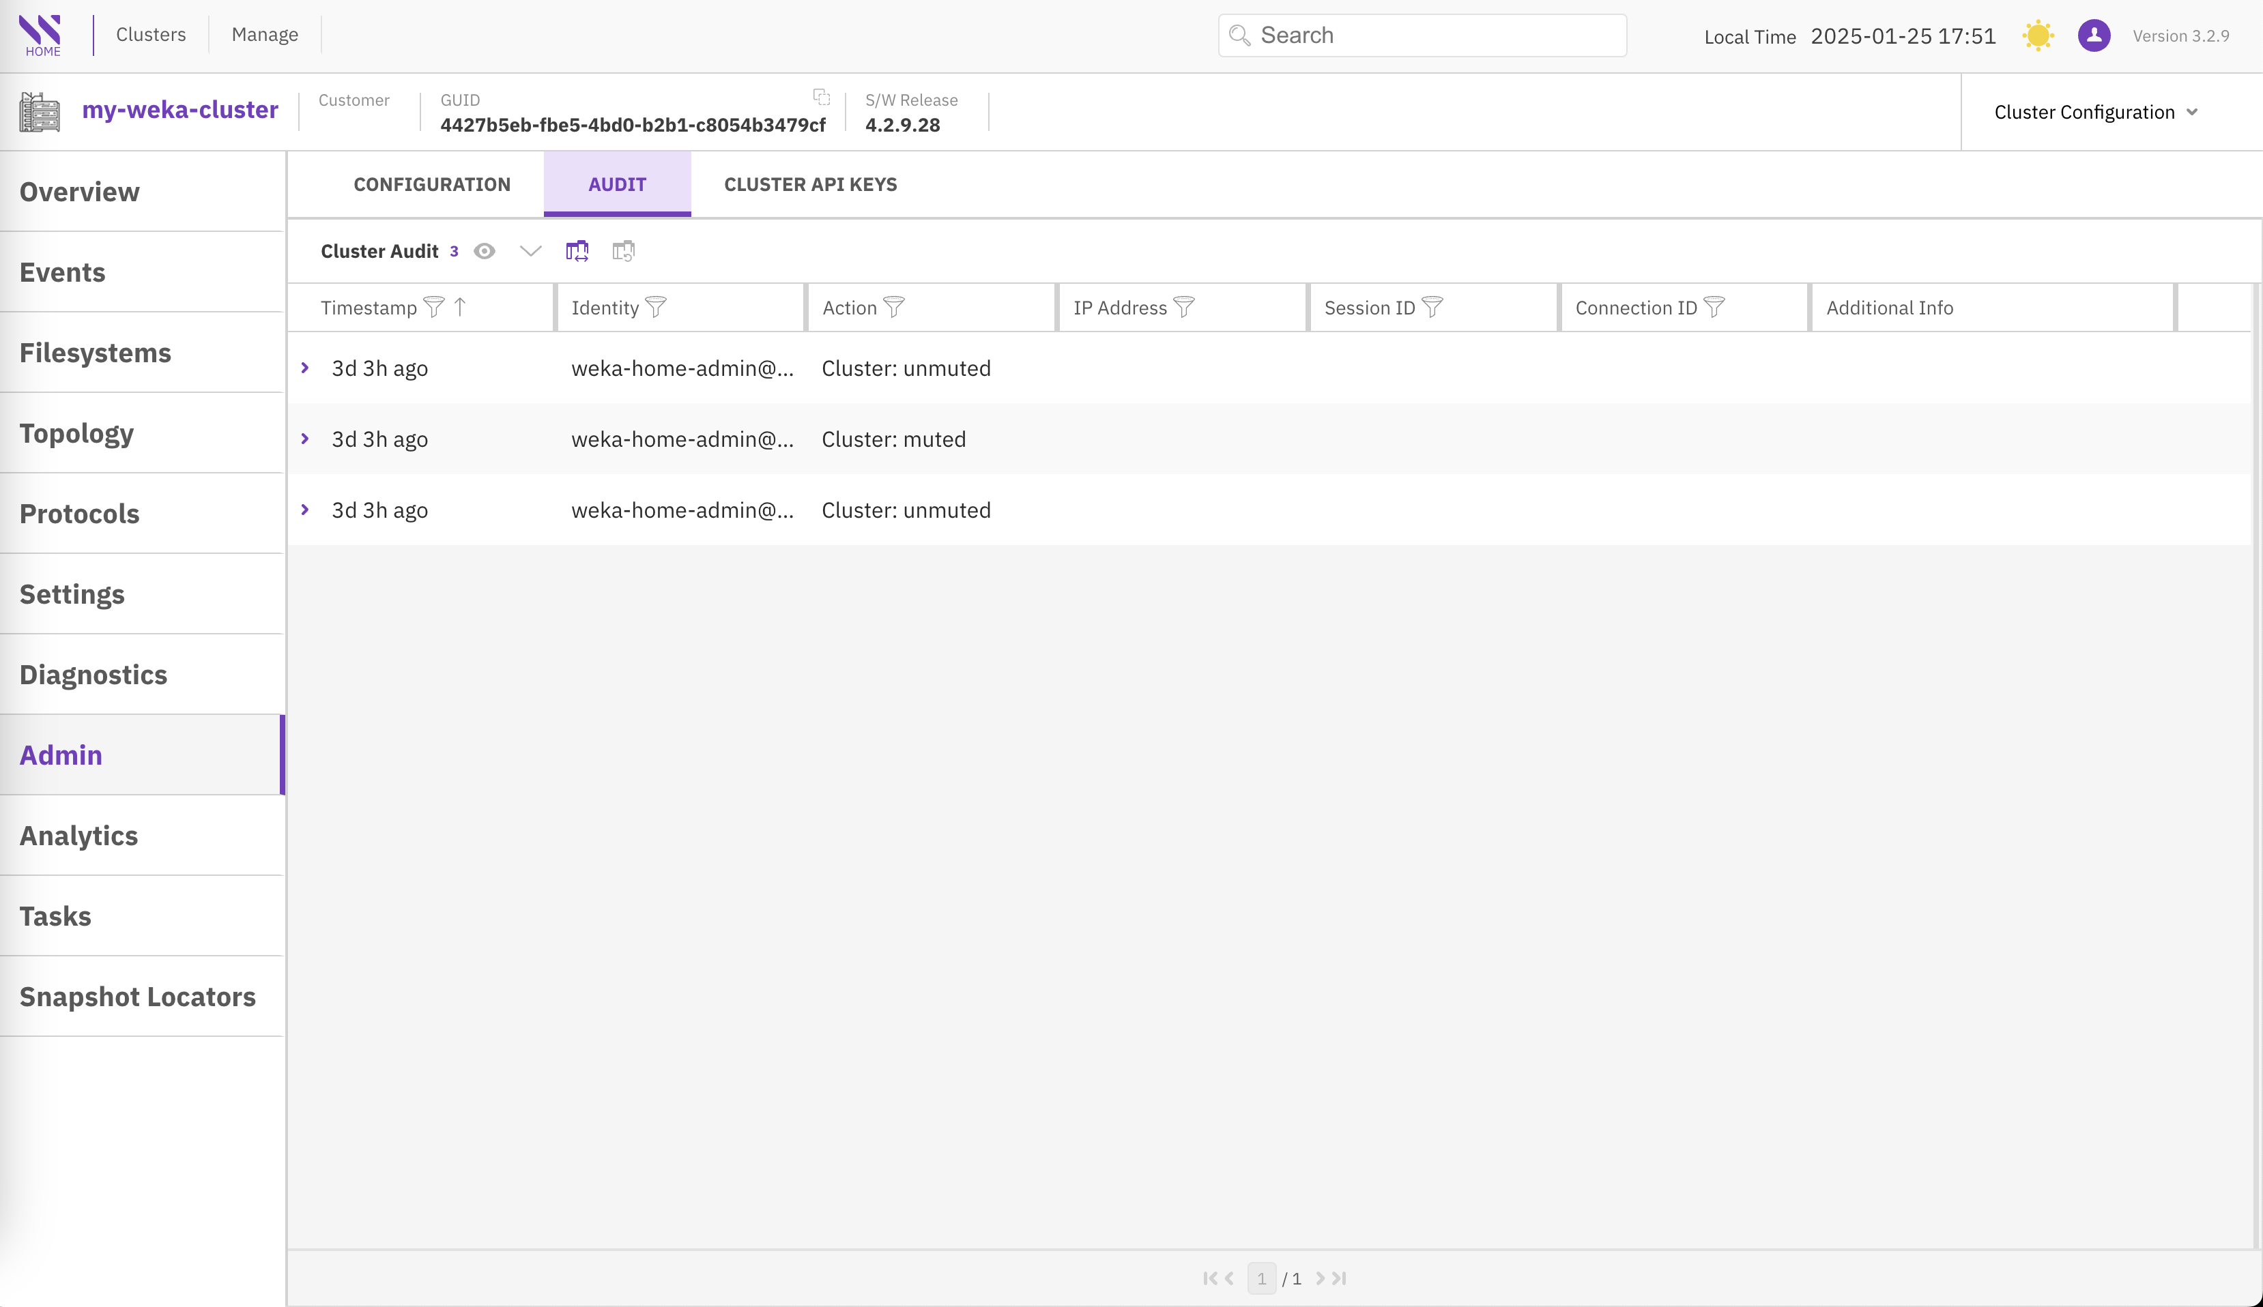Click the IP Address filter funnel

coord(1183,308)
